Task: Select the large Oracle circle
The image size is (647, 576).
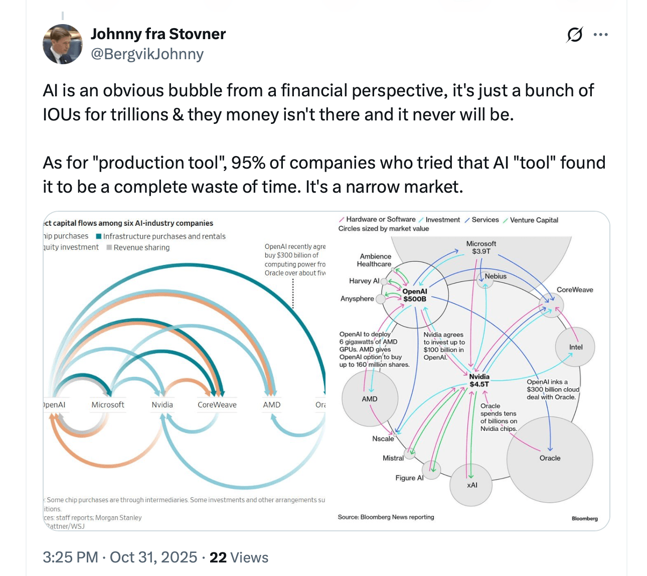Action: click(550, 458)
